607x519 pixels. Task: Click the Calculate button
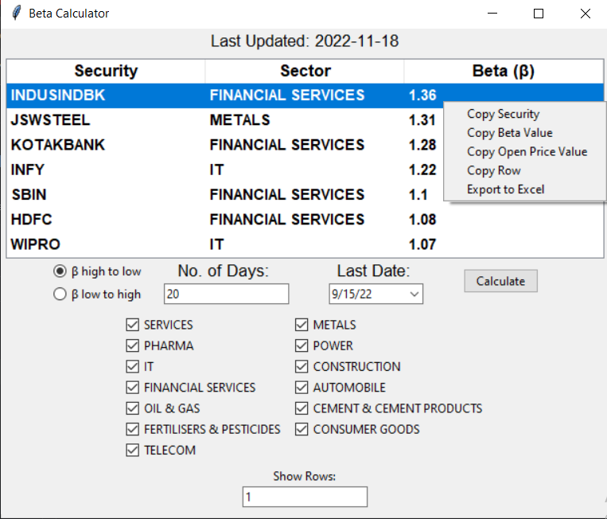click(500, 281)
